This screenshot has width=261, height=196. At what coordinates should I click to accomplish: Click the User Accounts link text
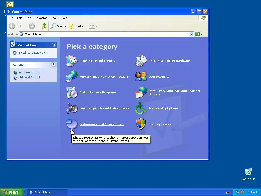(x=159, y=77)
